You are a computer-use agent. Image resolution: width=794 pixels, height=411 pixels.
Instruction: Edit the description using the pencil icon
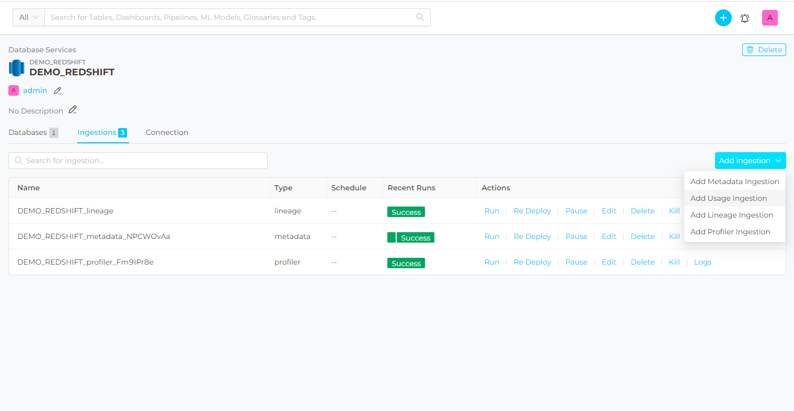[x=73, y=110]
